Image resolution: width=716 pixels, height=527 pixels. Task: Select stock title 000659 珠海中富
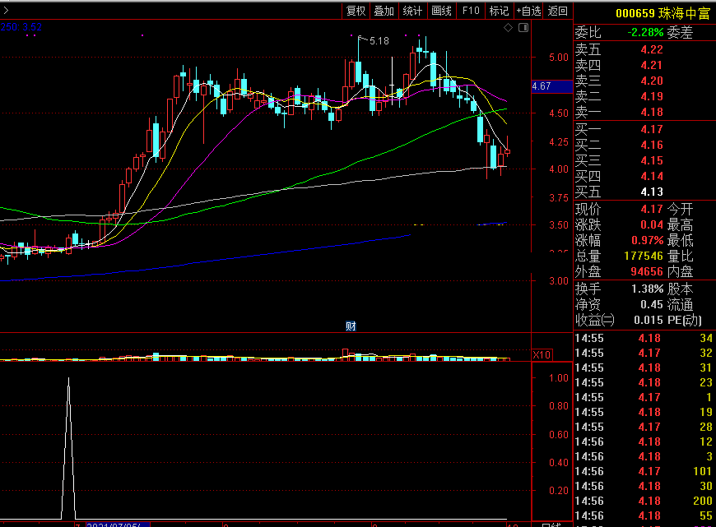(663, 13)
